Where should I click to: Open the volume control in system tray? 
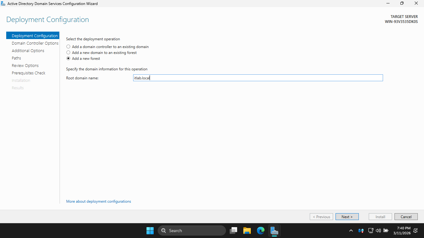(378, 231)
